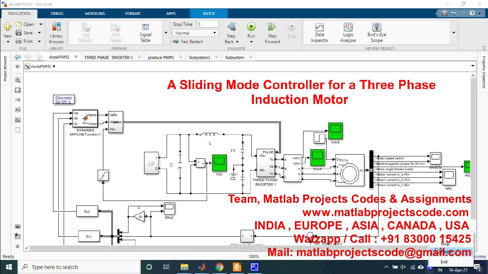
Task: Expand the Open dropdown arrow
Action: [40, 24]
